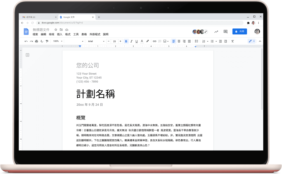282x174 pixels.
Task: Open the 編輯 menu
Action: click(x=43, y=34)
